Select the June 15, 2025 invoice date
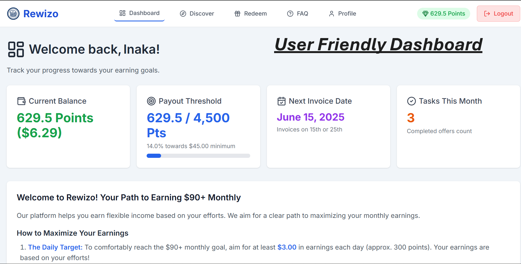This screenshot has width=521, height=264. click(310, 117)
